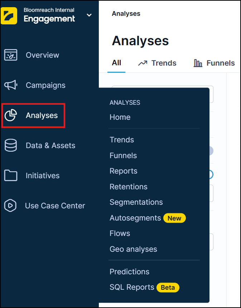Click the Analyses breadcrumb at top
Viewport: 241px width, 308px height.
126,14
